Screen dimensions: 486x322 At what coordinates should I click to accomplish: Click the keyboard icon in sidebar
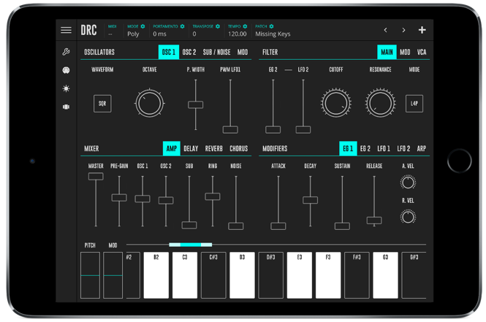click(66, 107)
